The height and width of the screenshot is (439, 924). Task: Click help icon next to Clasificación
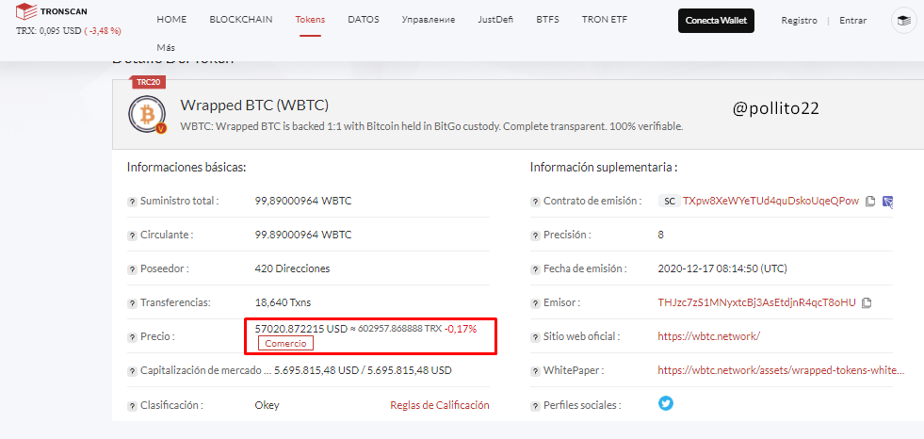pos(132,406)
